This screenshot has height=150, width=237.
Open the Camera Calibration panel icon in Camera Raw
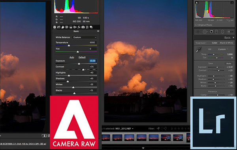coord(83,27)
